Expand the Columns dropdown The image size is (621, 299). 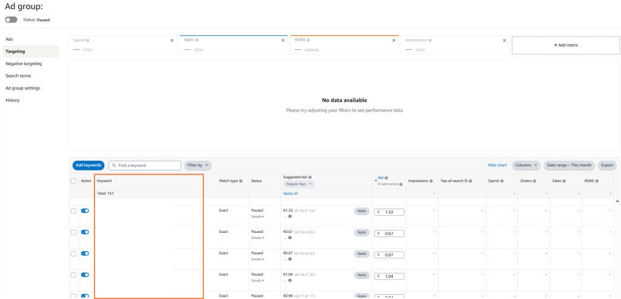pos(526,165)
